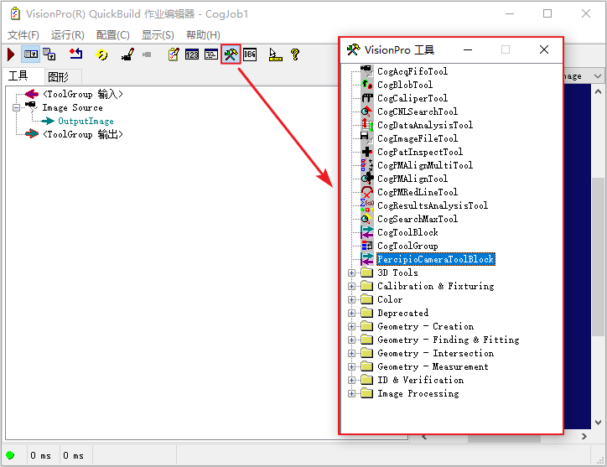
Task: Expand Calibration & Fixturing folder
Action: pyautogui.click(x=351, y=286)
